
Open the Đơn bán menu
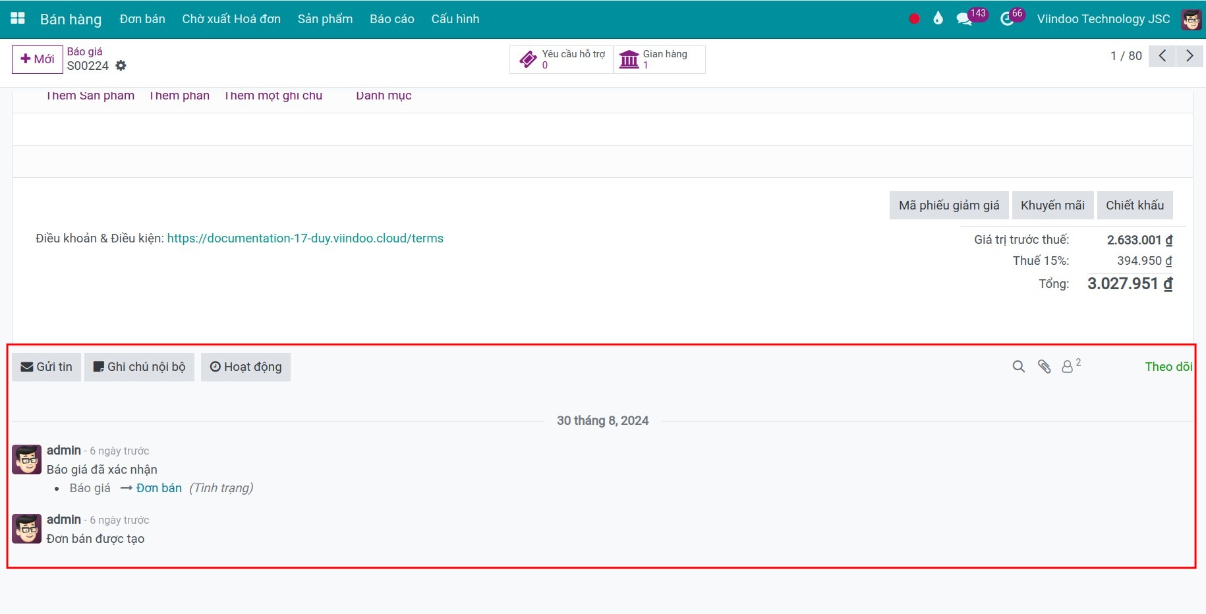click(142, 19)
